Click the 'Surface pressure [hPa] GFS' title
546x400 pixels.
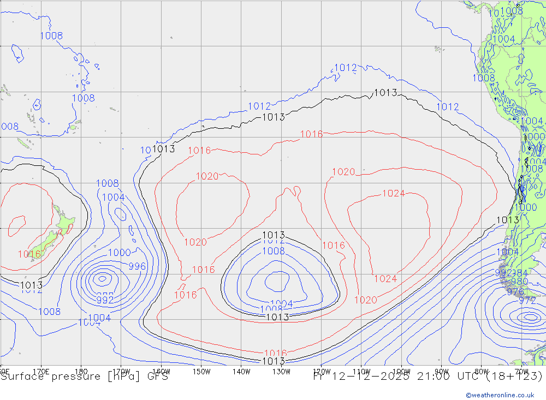point(84,377)
